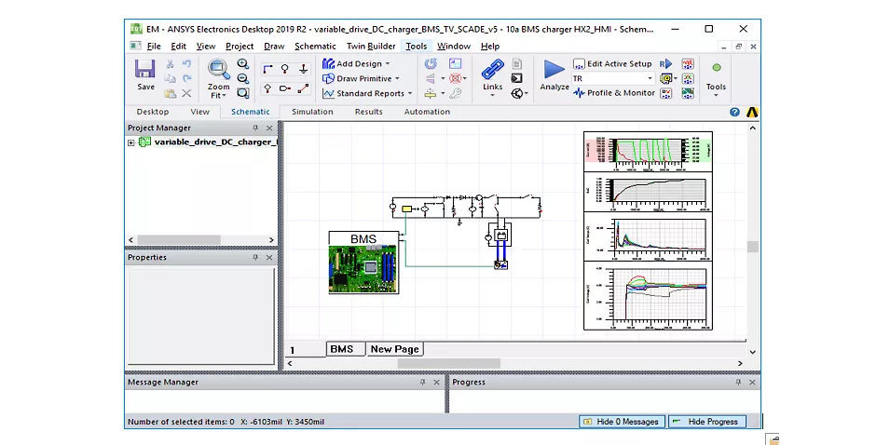This screenshot has width=890, height=445.
Task: Click the Paste clipboard icon
Action: click(x=170, y=93)
